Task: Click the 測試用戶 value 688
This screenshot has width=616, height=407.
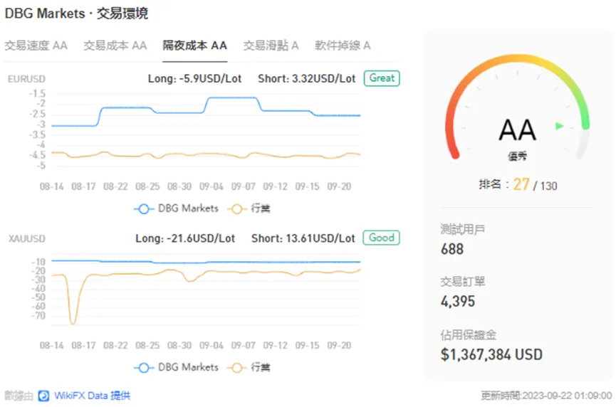Action: [452, 249]
